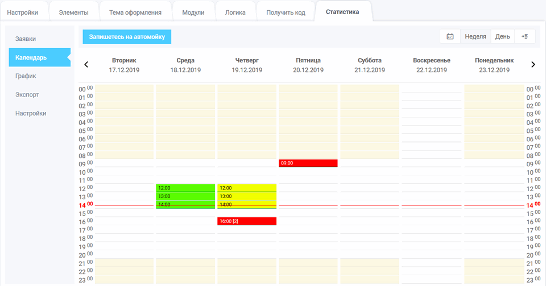The height and width of the screenshot is (286, 546).
Task: Open the yellow 13:00 slot on Thursday
Action: coord(247,196)
